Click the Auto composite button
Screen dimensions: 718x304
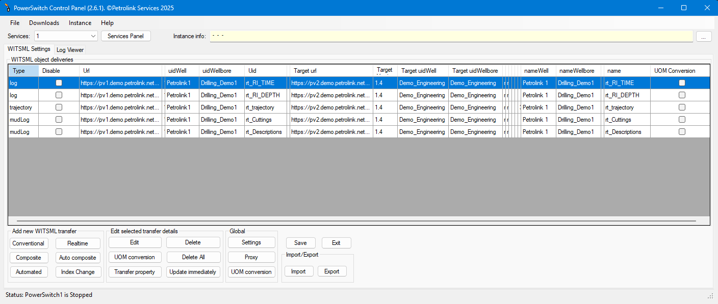(x=78, y=258)
